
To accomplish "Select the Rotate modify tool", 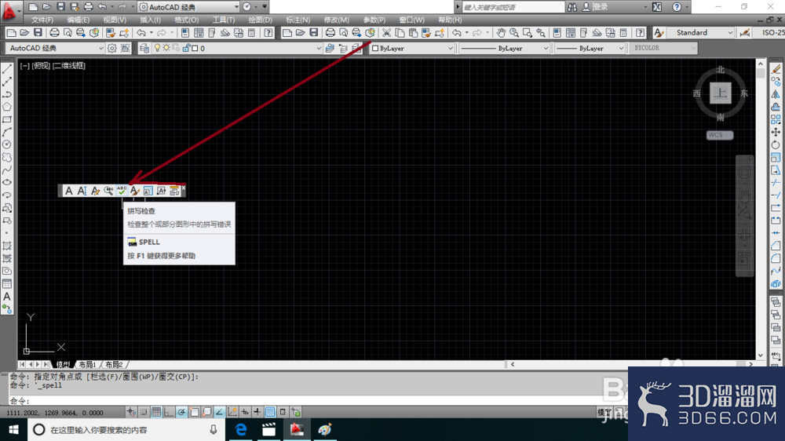I will [776, 144].
